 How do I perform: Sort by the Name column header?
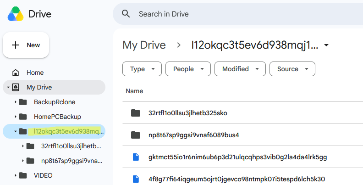coord(134,91)
